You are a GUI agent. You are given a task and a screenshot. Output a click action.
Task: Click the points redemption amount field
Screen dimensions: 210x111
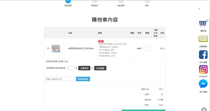70,68
